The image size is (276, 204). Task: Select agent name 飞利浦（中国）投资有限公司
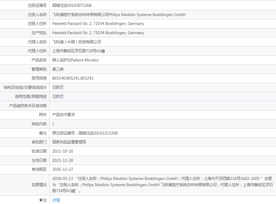coord(77,42)
